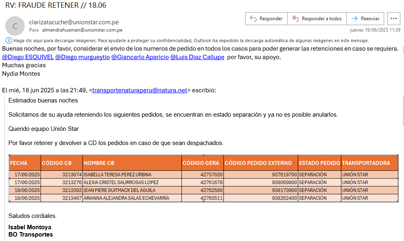Open @Giancarlo Aparicio mention link

click(140, 57)
